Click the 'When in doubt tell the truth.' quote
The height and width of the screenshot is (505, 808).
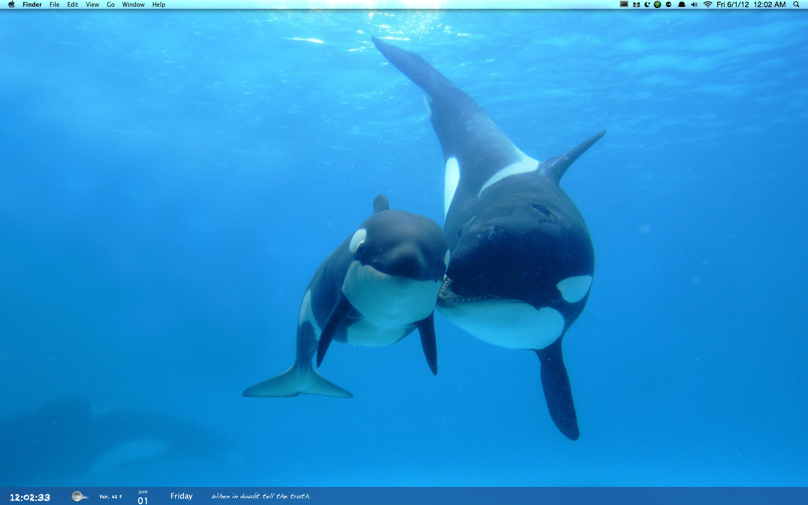261,496
